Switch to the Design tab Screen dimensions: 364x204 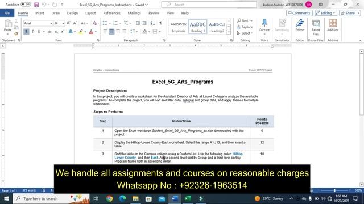(72, 13)
